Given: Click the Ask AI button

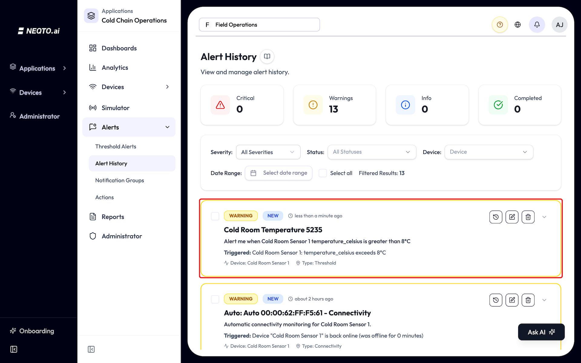Looking at the screenshot, I should 541,332.
